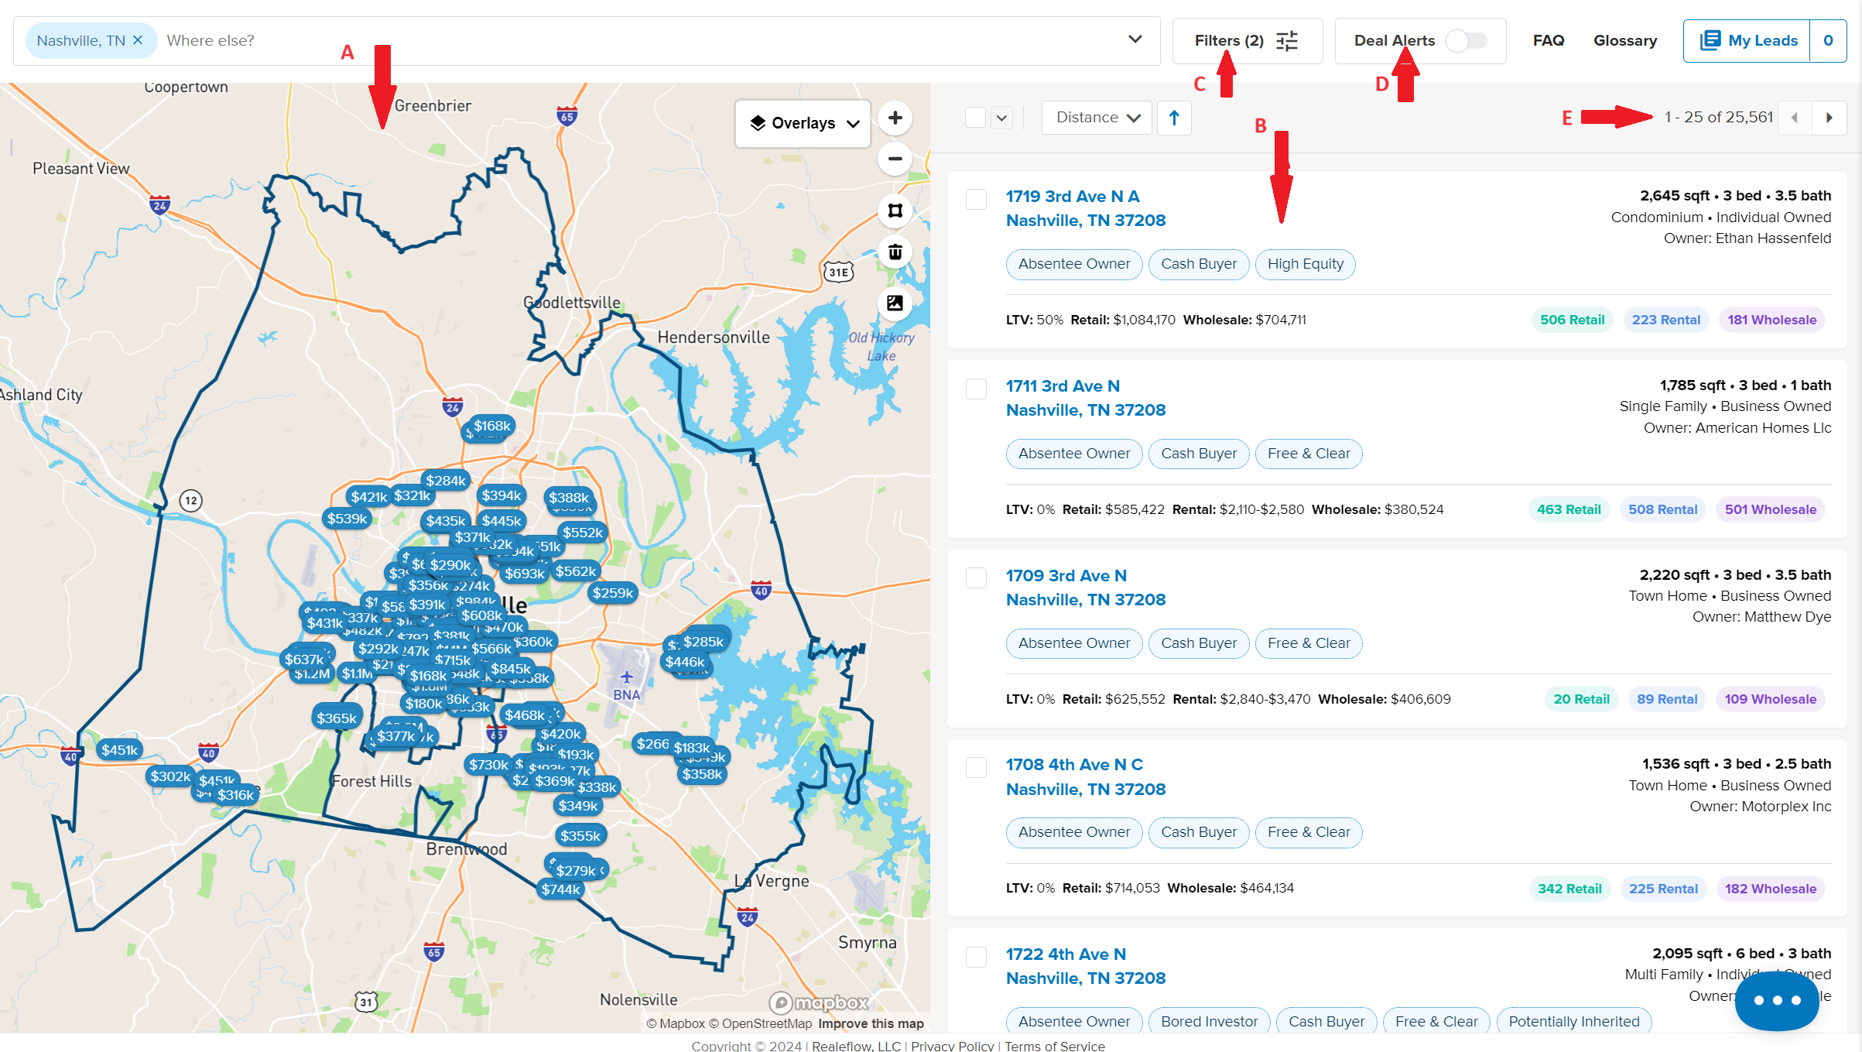Open the map Overlays dropdown

(803, 123)
